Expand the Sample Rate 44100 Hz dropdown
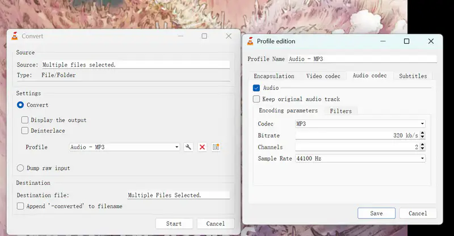454x236 pixels. click(360, 158)
